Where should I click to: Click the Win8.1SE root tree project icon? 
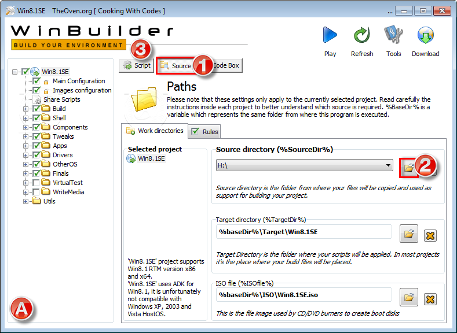(35, 72)
